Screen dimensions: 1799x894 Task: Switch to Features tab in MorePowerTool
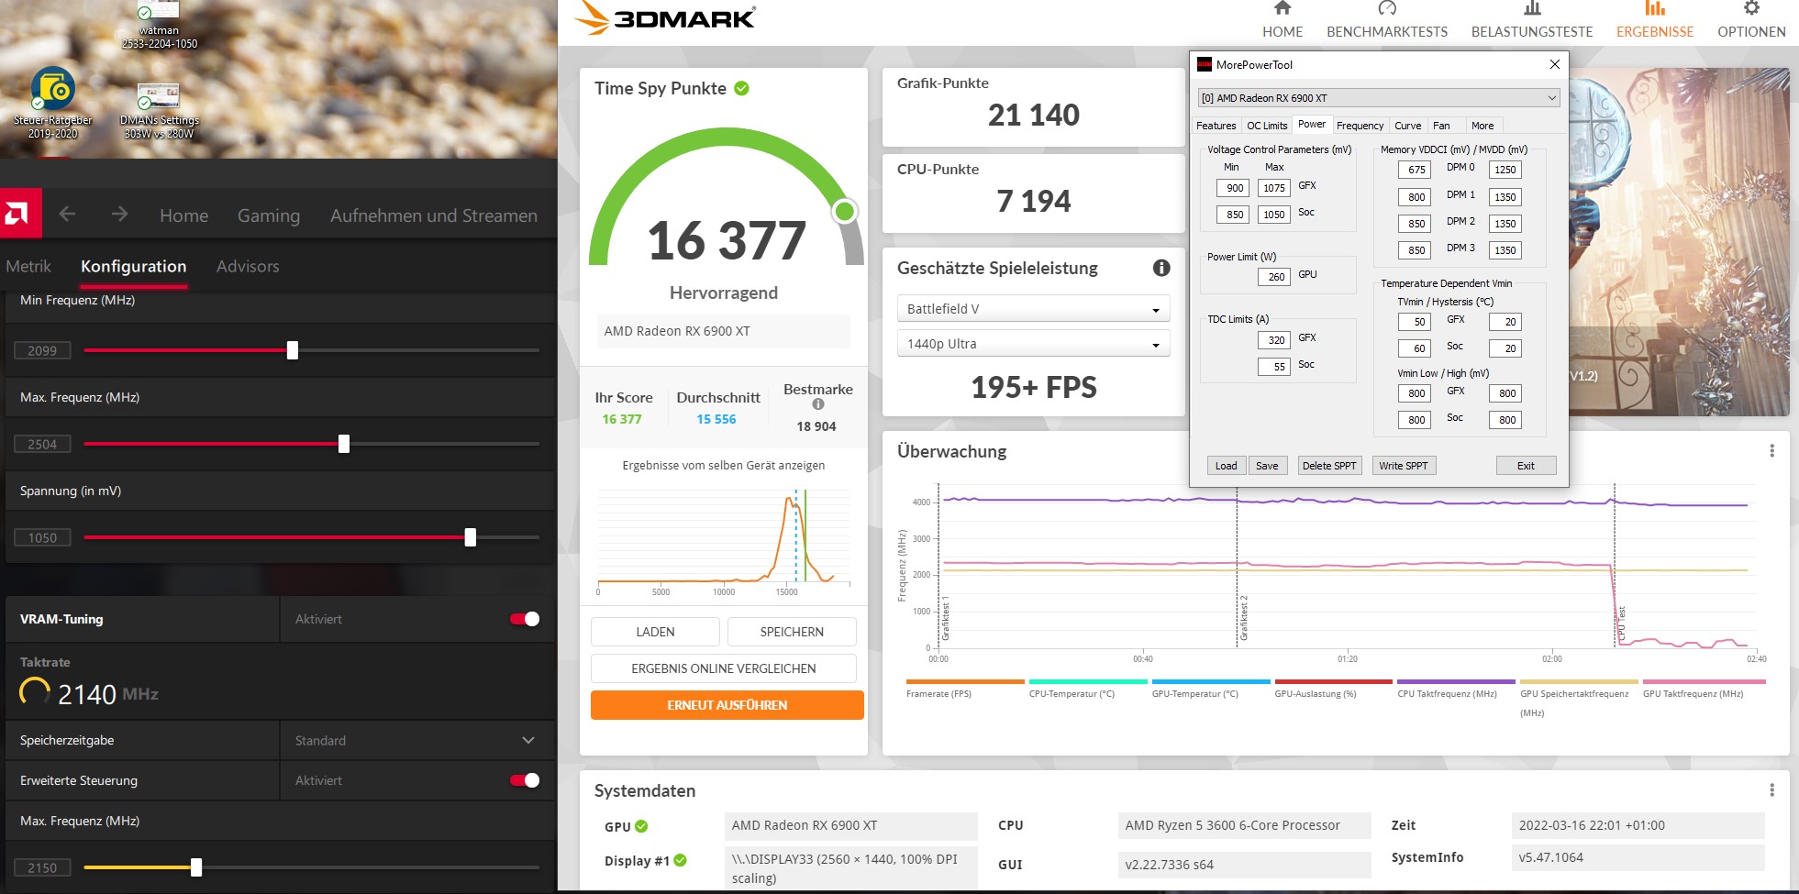(1216, 126)
